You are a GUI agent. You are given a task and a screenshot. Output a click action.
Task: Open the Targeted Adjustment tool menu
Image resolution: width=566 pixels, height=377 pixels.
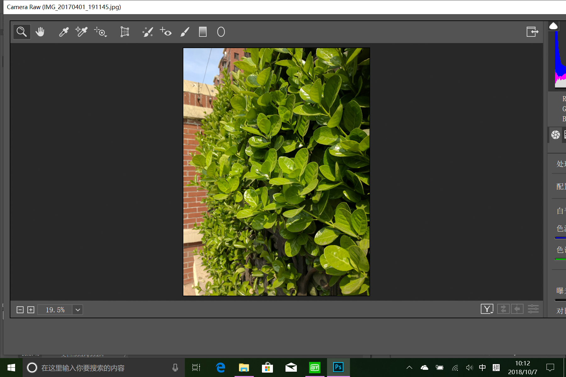pos(101,32)
